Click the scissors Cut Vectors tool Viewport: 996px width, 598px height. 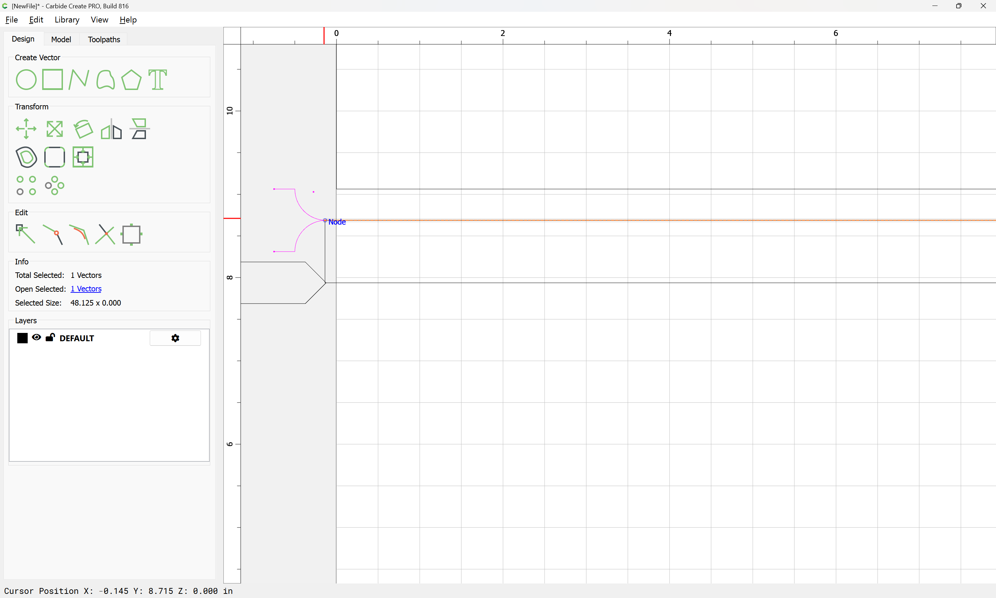[x=105, y=234]
